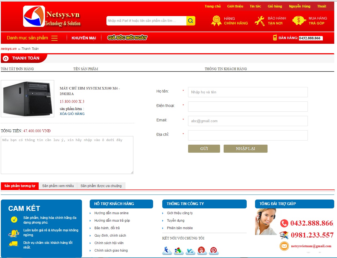The height and width of the screenshot is (258, 337).
Task: Click the Netsys.vn logo
Action: [52, 17]
